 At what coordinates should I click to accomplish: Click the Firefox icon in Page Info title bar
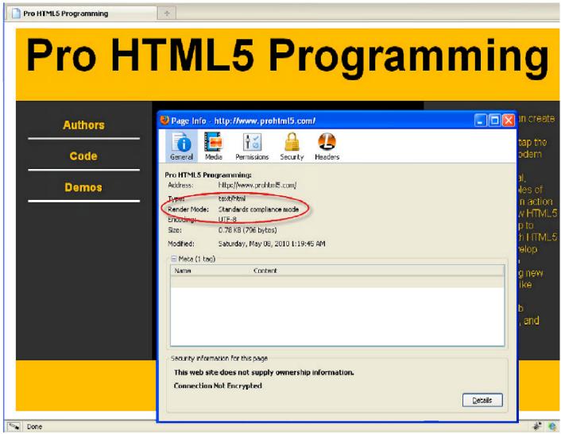point(166,120)
